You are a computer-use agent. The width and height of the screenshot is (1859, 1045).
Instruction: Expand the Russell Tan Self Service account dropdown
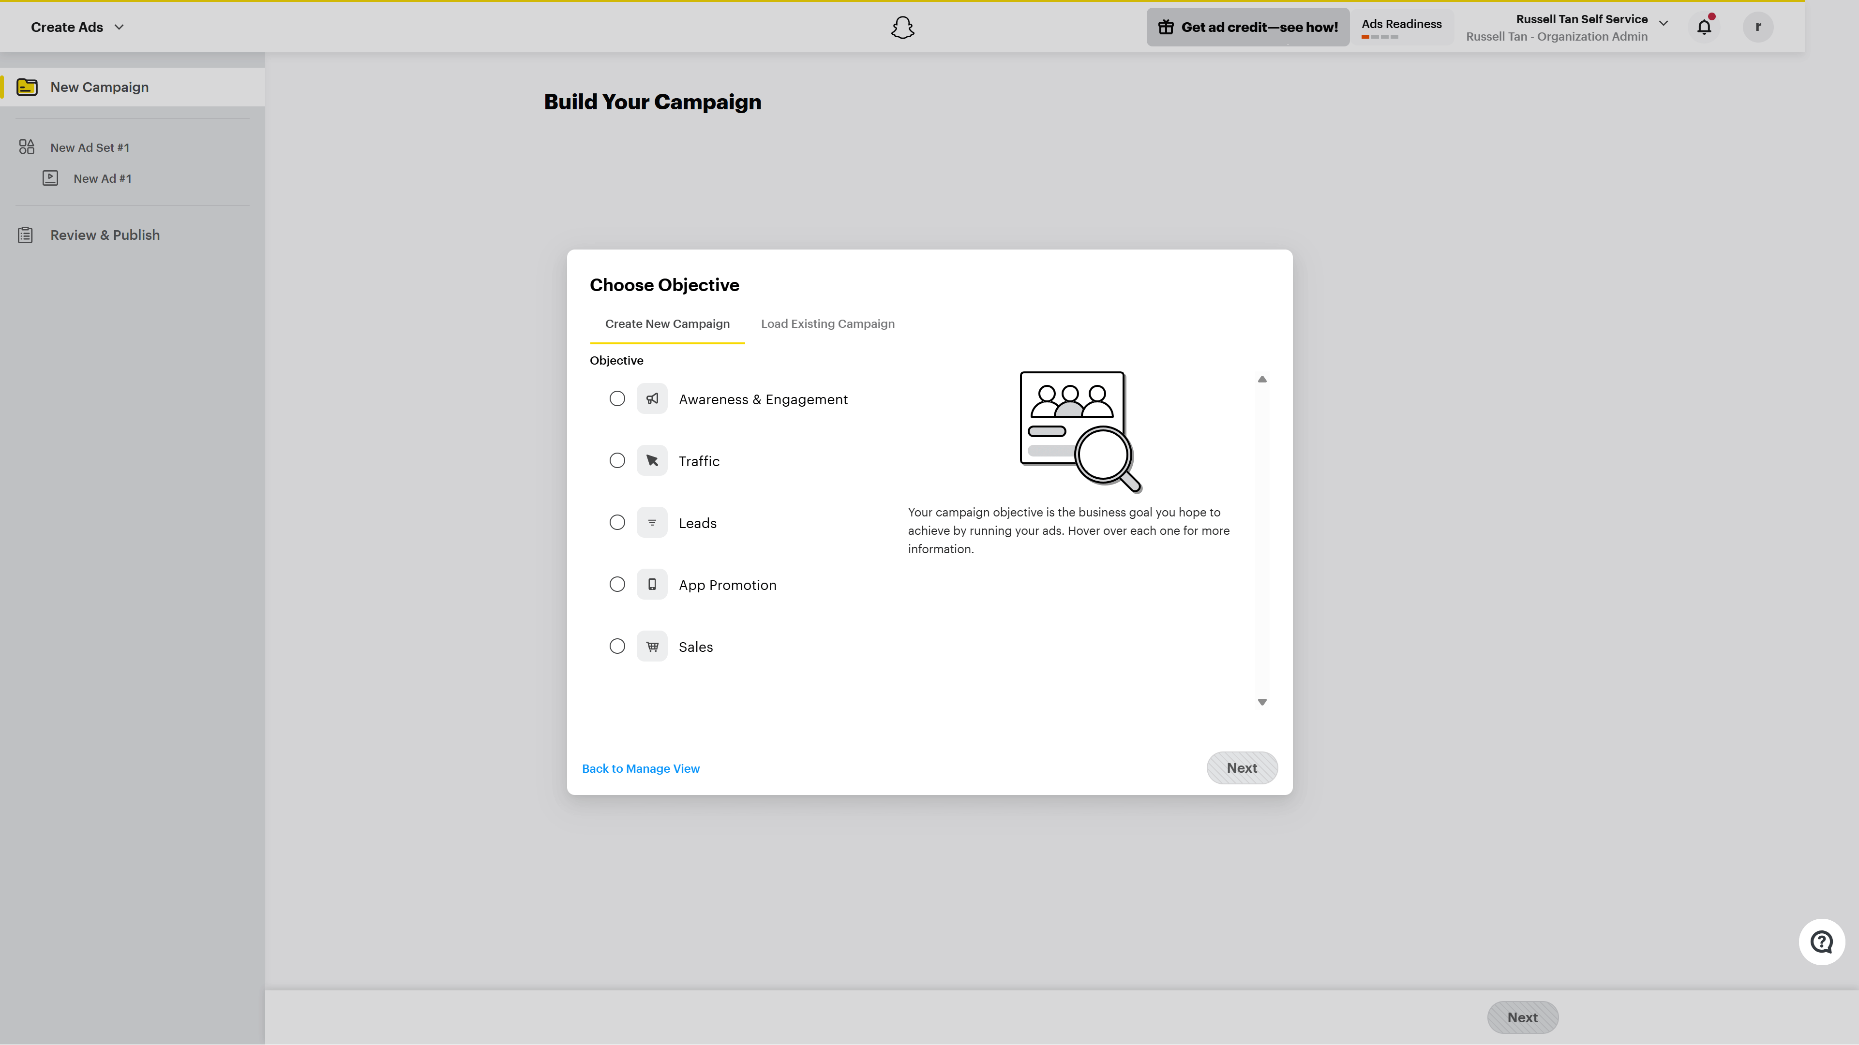pos(1663,24)
